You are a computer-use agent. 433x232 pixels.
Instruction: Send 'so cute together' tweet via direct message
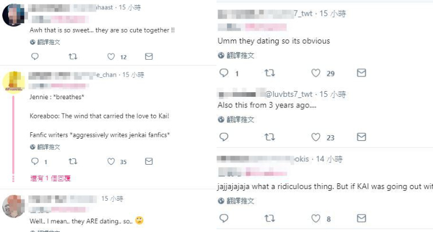coord(149,57)
